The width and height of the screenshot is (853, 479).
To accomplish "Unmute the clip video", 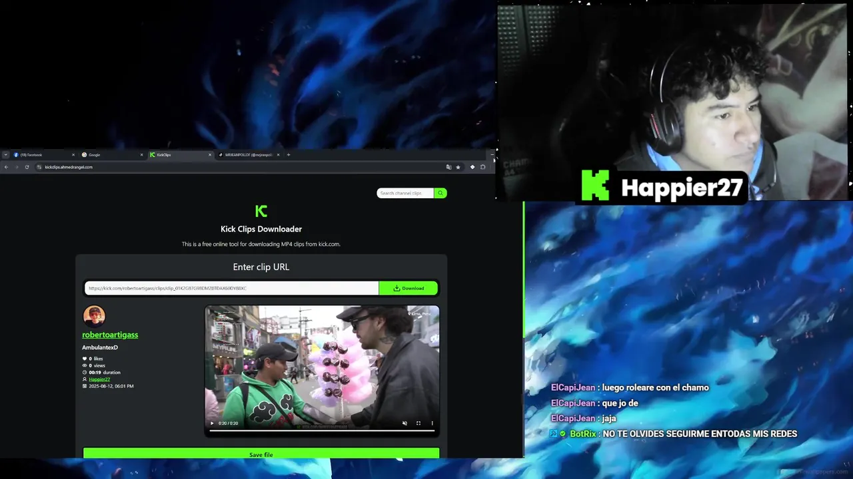I will click(x=405, y=423).
